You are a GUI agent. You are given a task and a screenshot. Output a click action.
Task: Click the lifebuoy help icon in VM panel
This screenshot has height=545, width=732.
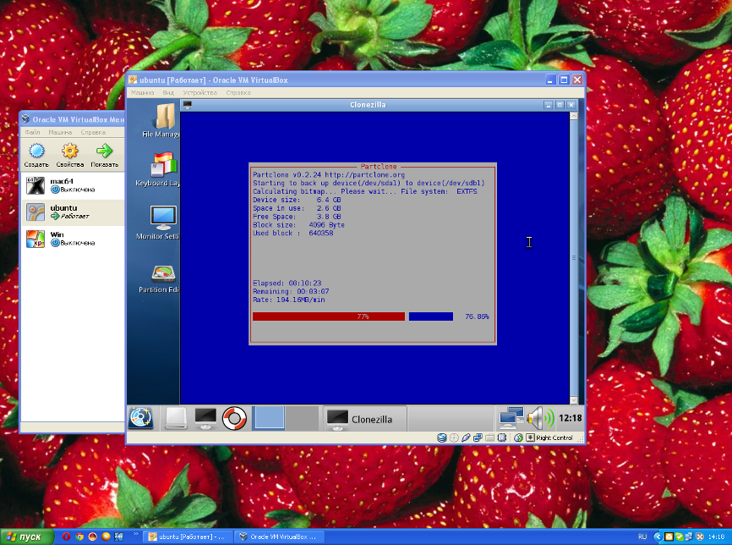tap(233, 417)
